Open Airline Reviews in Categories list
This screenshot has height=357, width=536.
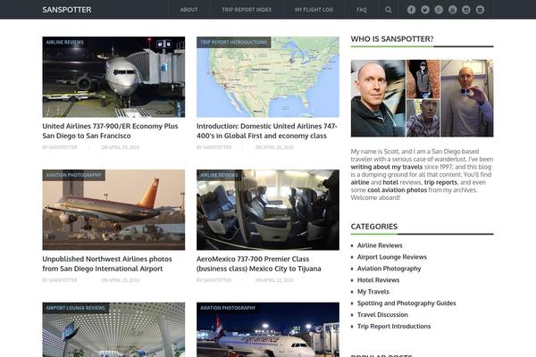[x=380, y=245]
